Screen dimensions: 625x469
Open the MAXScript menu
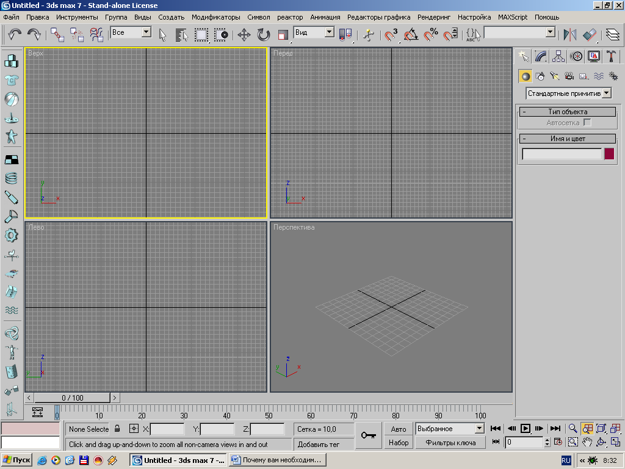click(x=512, y=17)
